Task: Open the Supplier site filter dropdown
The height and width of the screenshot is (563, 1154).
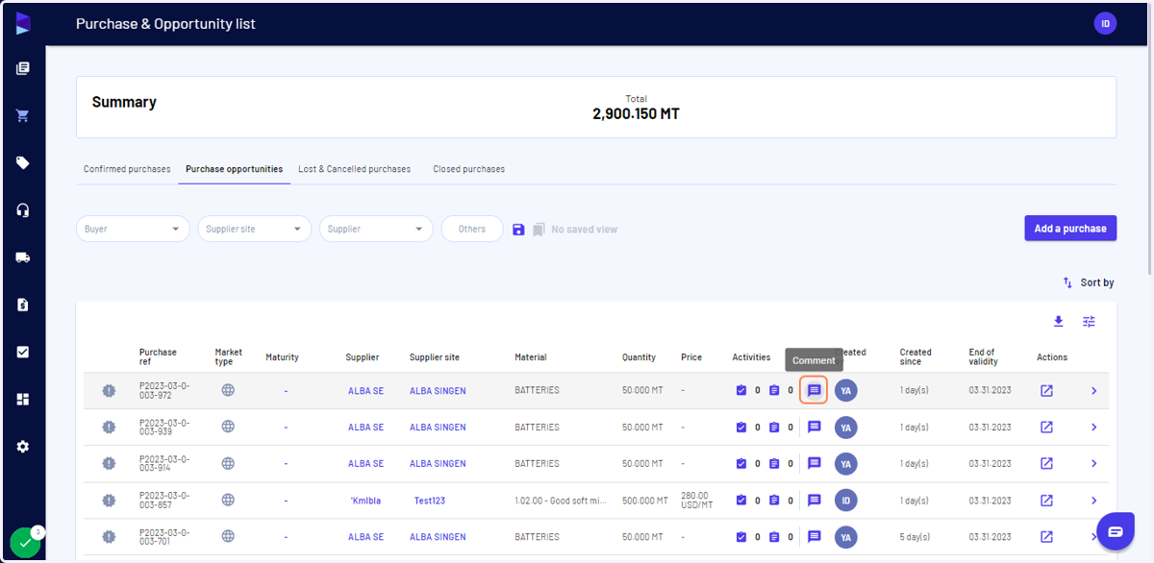Action: pyautogui.click(x=254, y=229)
